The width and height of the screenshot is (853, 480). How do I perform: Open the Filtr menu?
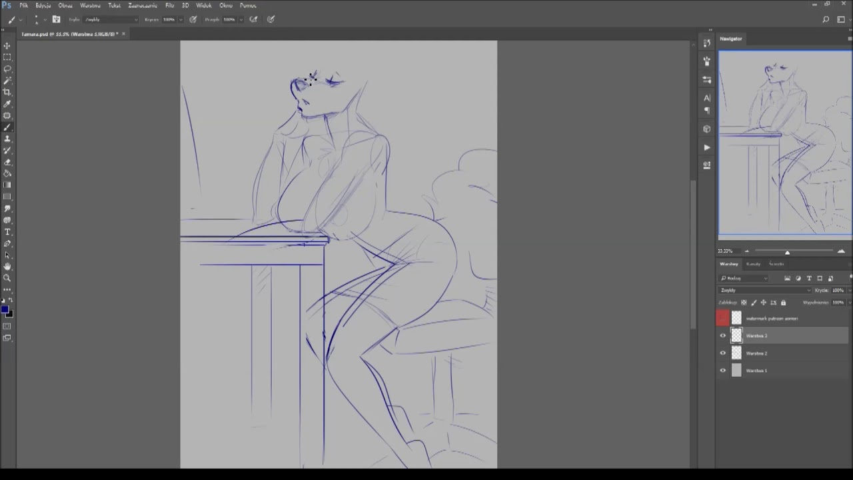169,5
